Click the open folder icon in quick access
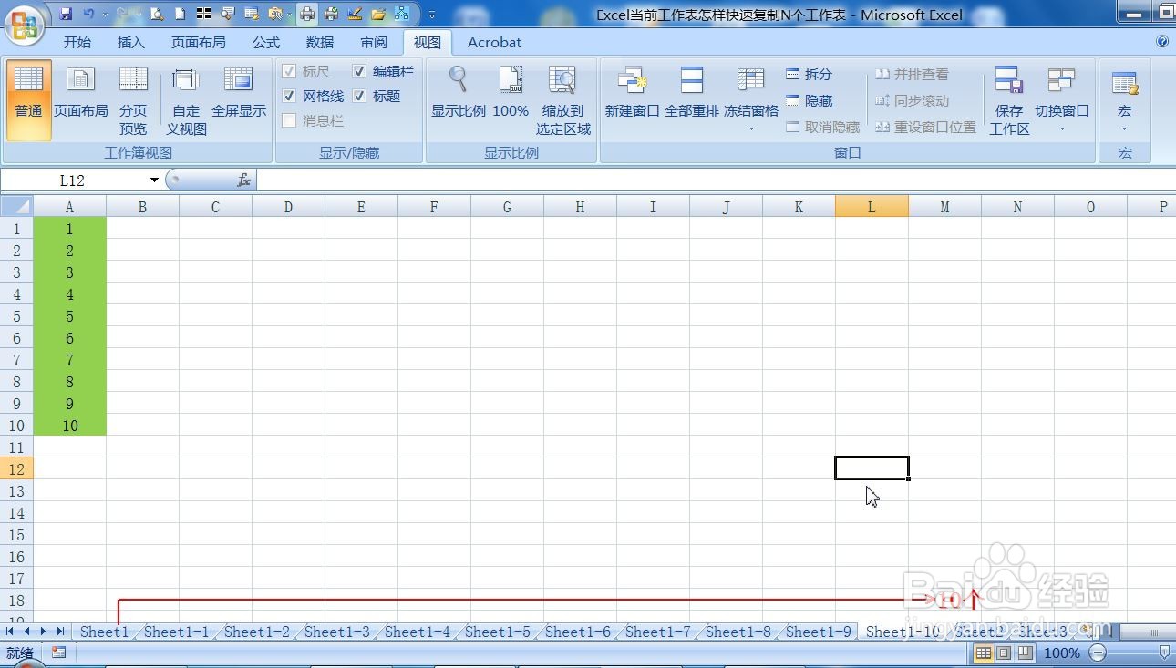 pyautogui.click(x=378, y=14)
